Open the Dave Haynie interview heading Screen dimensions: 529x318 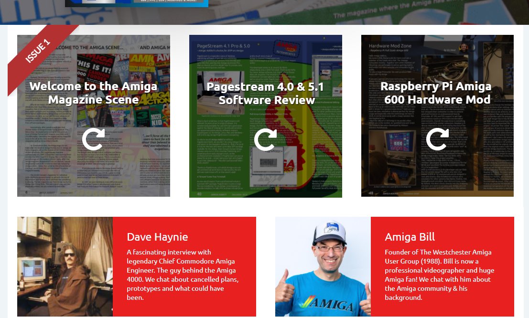157,237
